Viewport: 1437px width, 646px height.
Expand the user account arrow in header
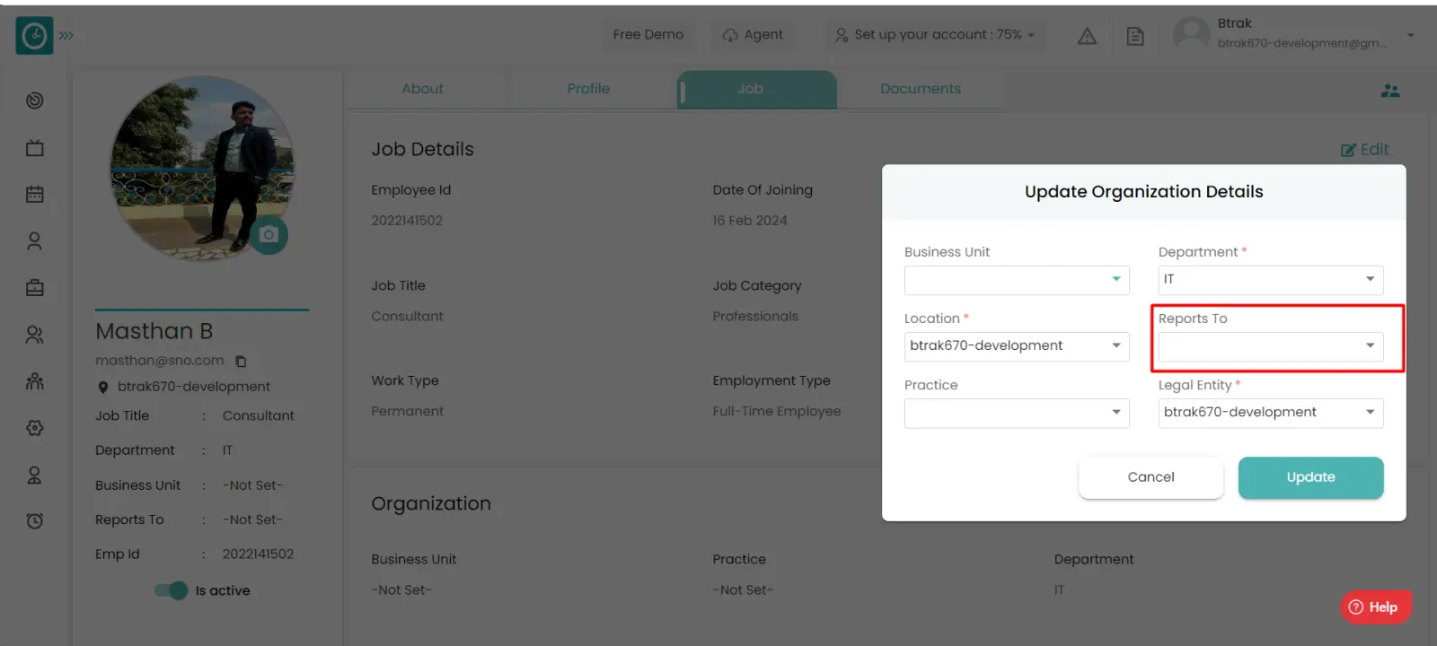pyautogui.click(x=1410, y=36)
